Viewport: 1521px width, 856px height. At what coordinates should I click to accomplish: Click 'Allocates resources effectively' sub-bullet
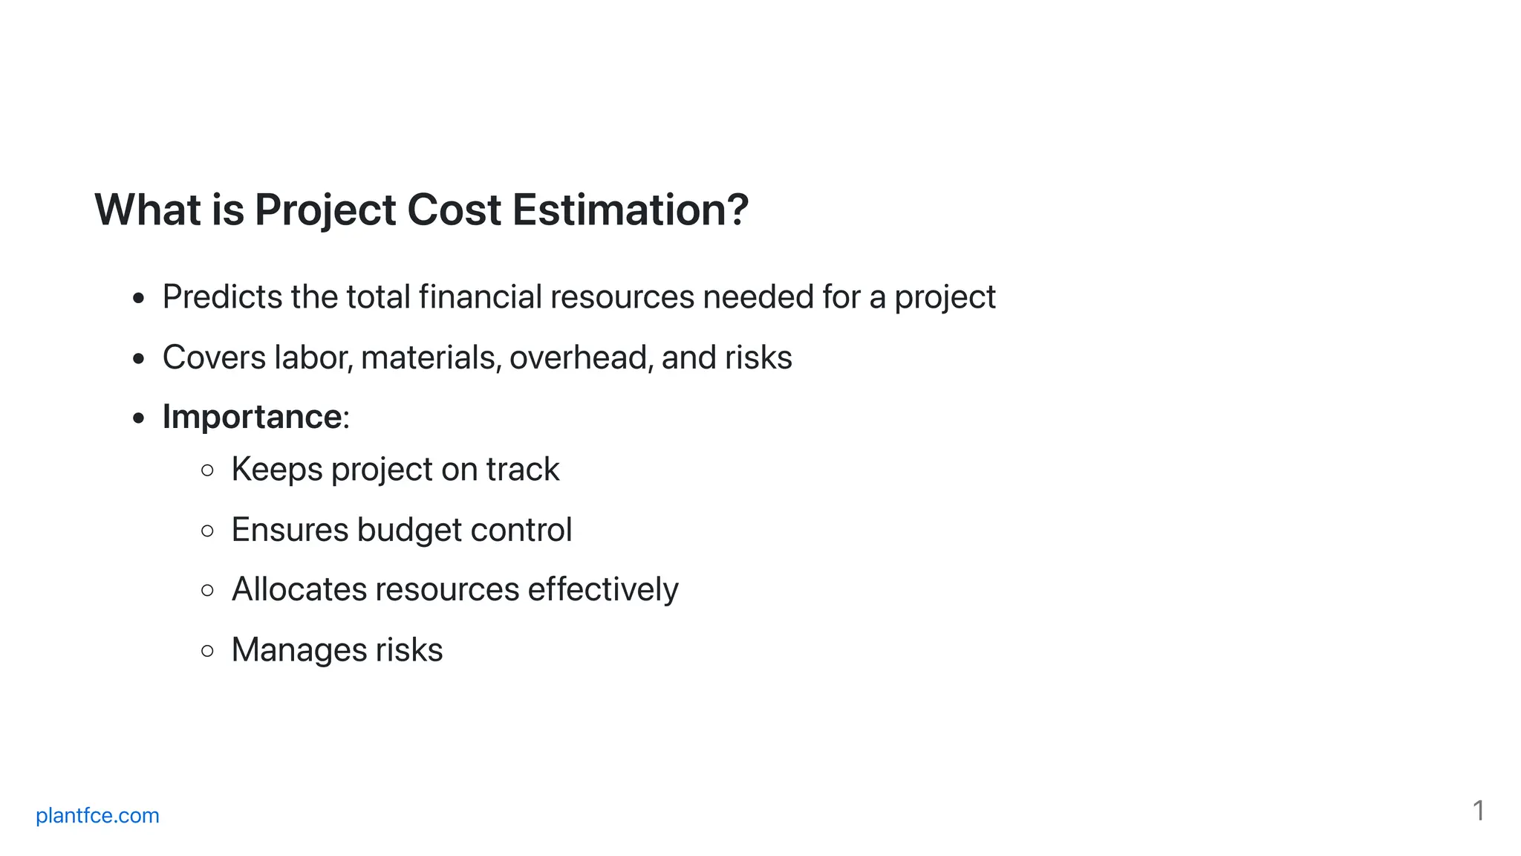455,589
